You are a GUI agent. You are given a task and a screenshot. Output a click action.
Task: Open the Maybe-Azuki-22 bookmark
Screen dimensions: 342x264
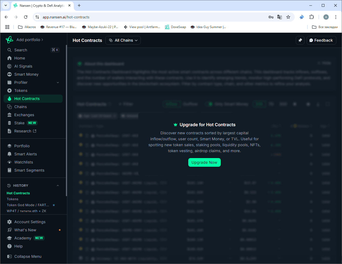coord(100,27)
